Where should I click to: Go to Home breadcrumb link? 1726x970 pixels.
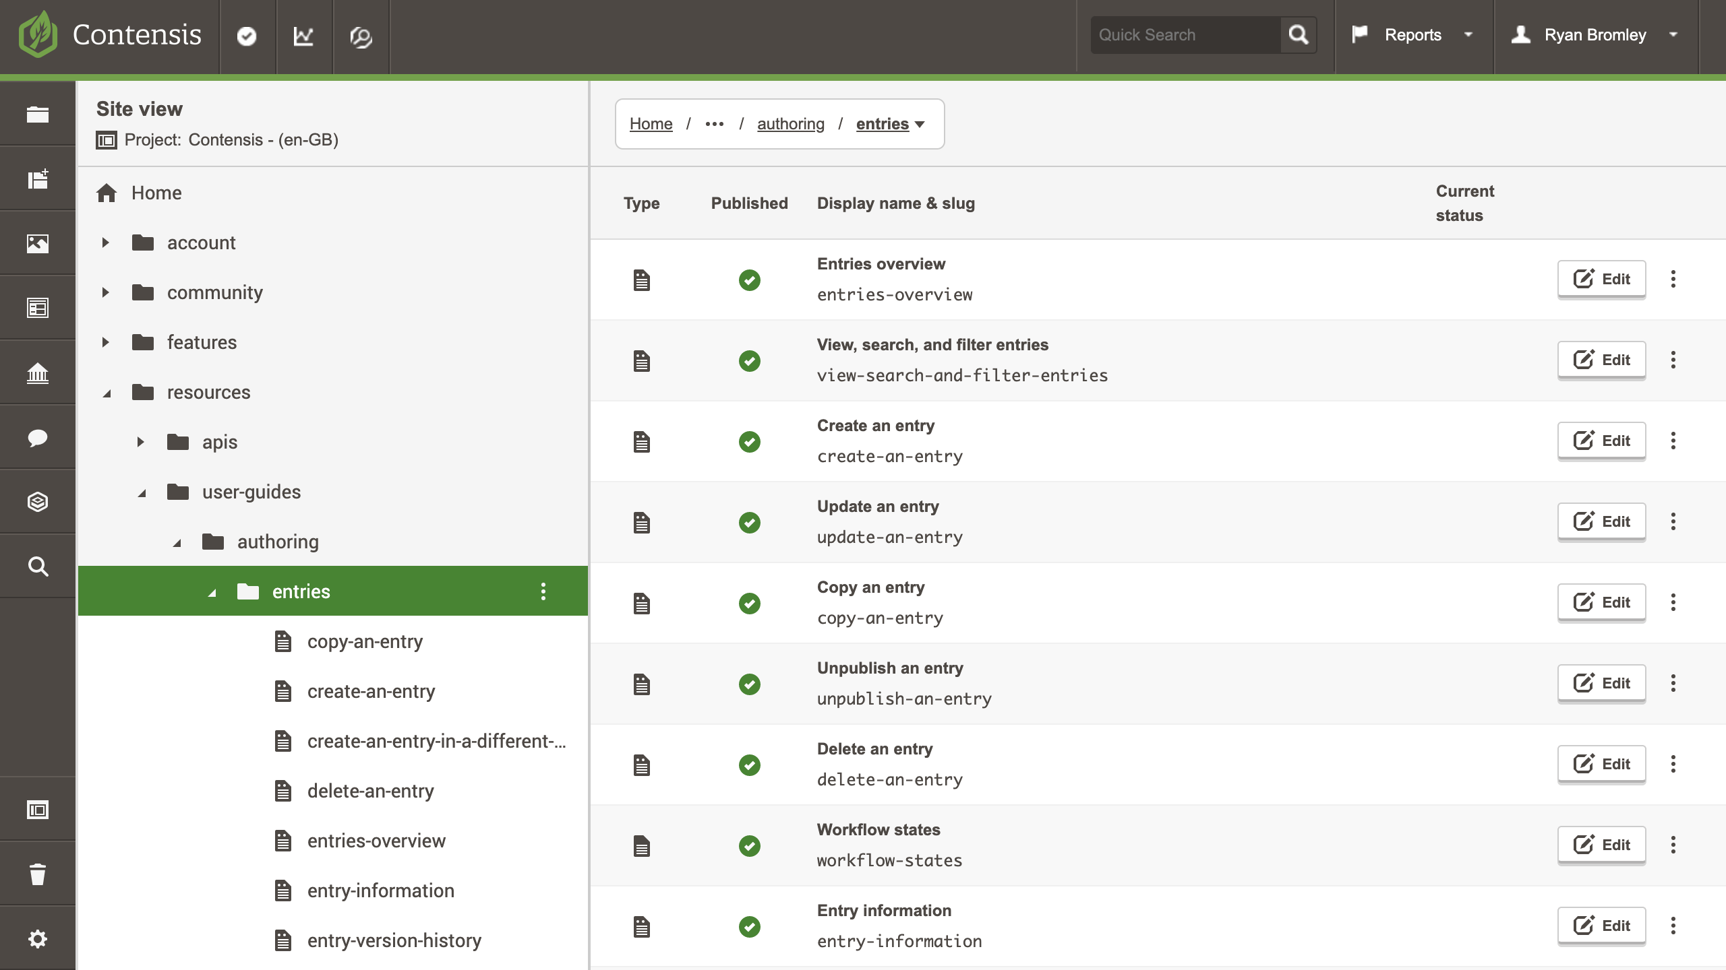coord(651,124)
